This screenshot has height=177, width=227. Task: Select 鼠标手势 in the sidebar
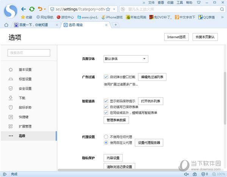pyautogui.click(x=28, y=108)
